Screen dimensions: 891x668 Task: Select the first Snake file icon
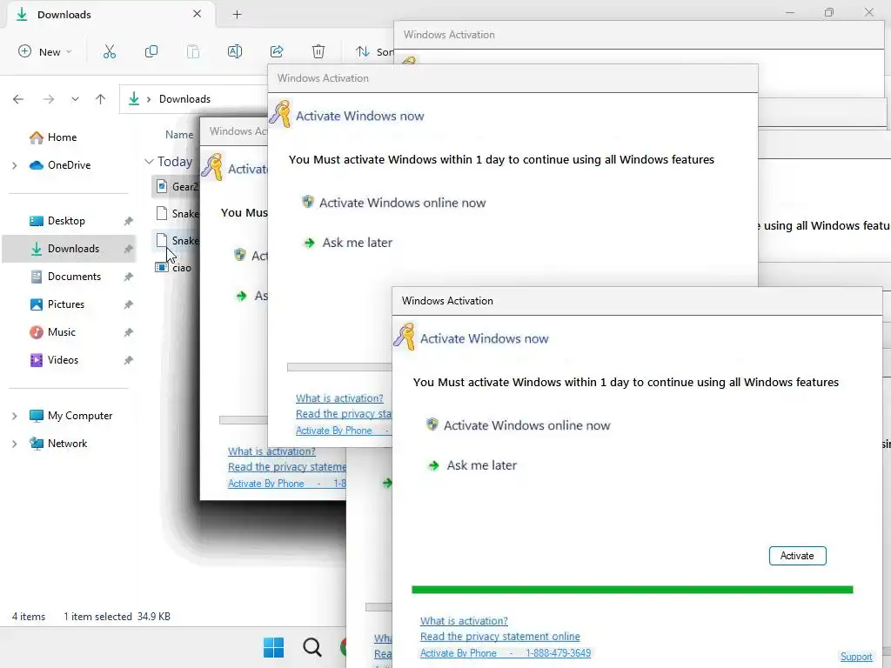(x=161, y=214)
